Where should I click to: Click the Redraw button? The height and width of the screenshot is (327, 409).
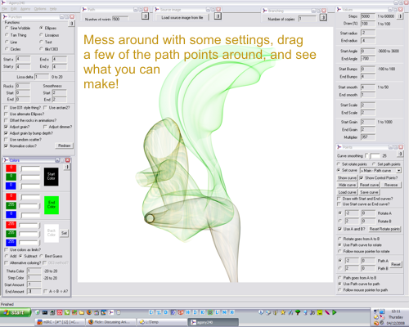point(65,146)
